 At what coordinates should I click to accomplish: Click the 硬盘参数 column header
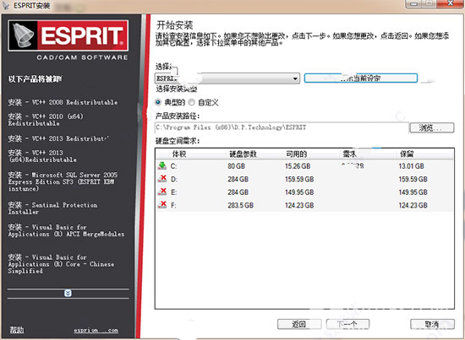(x=243, y=154)
